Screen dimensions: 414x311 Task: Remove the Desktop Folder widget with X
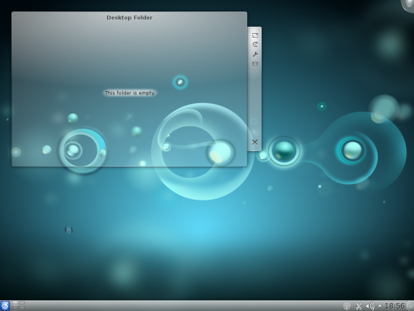click(x=255, y=142)
